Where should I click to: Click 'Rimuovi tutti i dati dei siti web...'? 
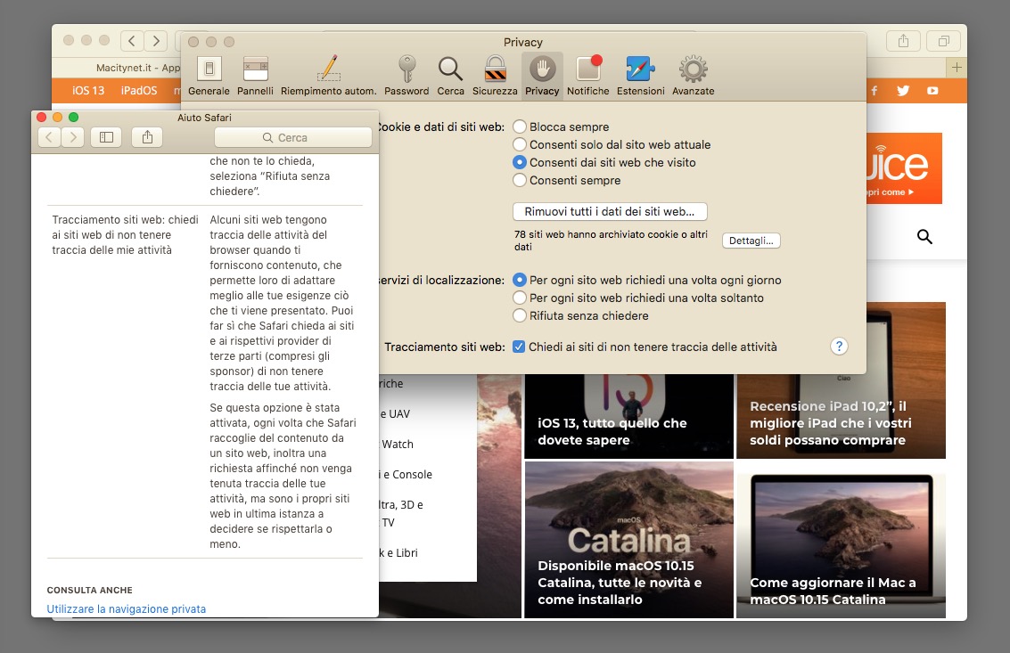click(609, 211)
